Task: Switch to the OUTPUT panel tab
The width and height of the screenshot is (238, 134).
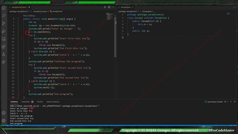Action: [40, 102]
